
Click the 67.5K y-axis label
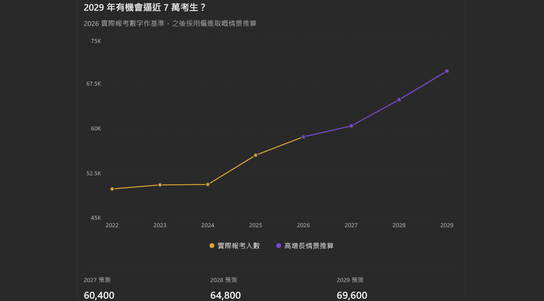94,84
